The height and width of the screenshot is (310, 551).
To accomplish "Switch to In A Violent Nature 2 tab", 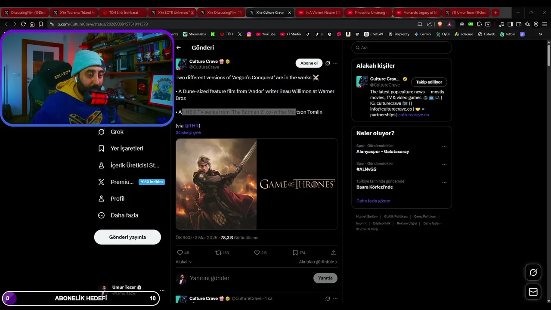I will click(319, 12).
